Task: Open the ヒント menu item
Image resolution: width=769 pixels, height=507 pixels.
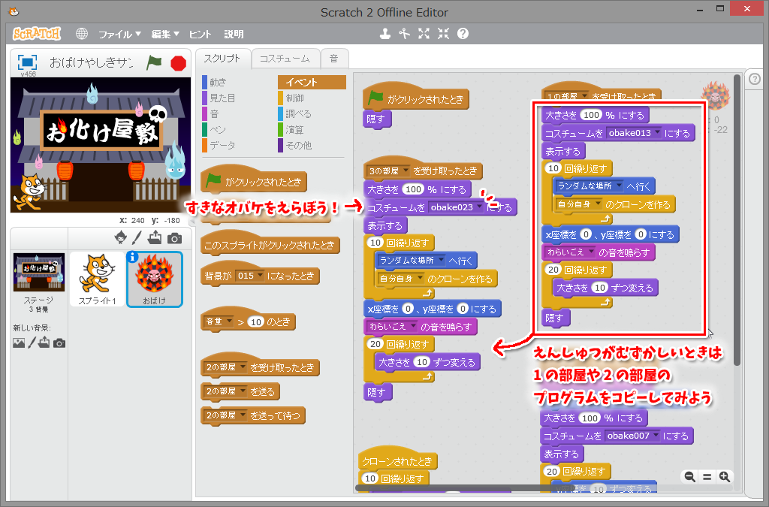Action: tap(200, 34)
